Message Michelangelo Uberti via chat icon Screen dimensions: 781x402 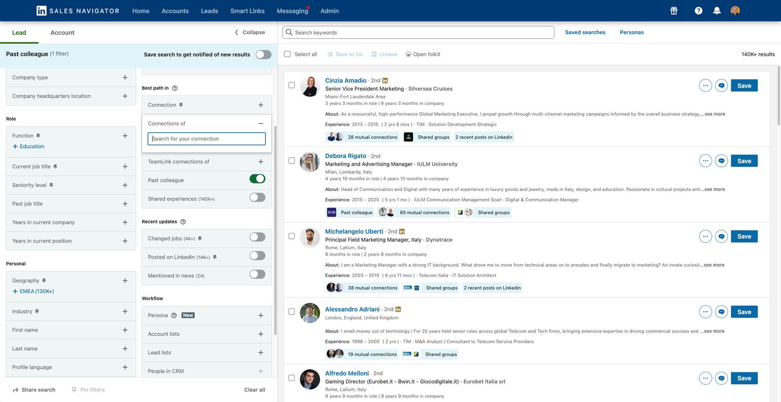721,236
